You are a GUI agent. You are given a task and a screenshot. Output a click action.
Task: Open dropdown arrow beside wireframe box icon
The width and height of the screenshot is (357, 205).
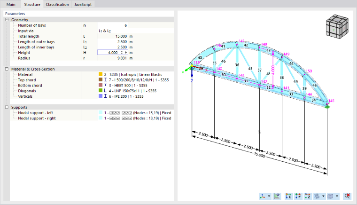(337, 196)
